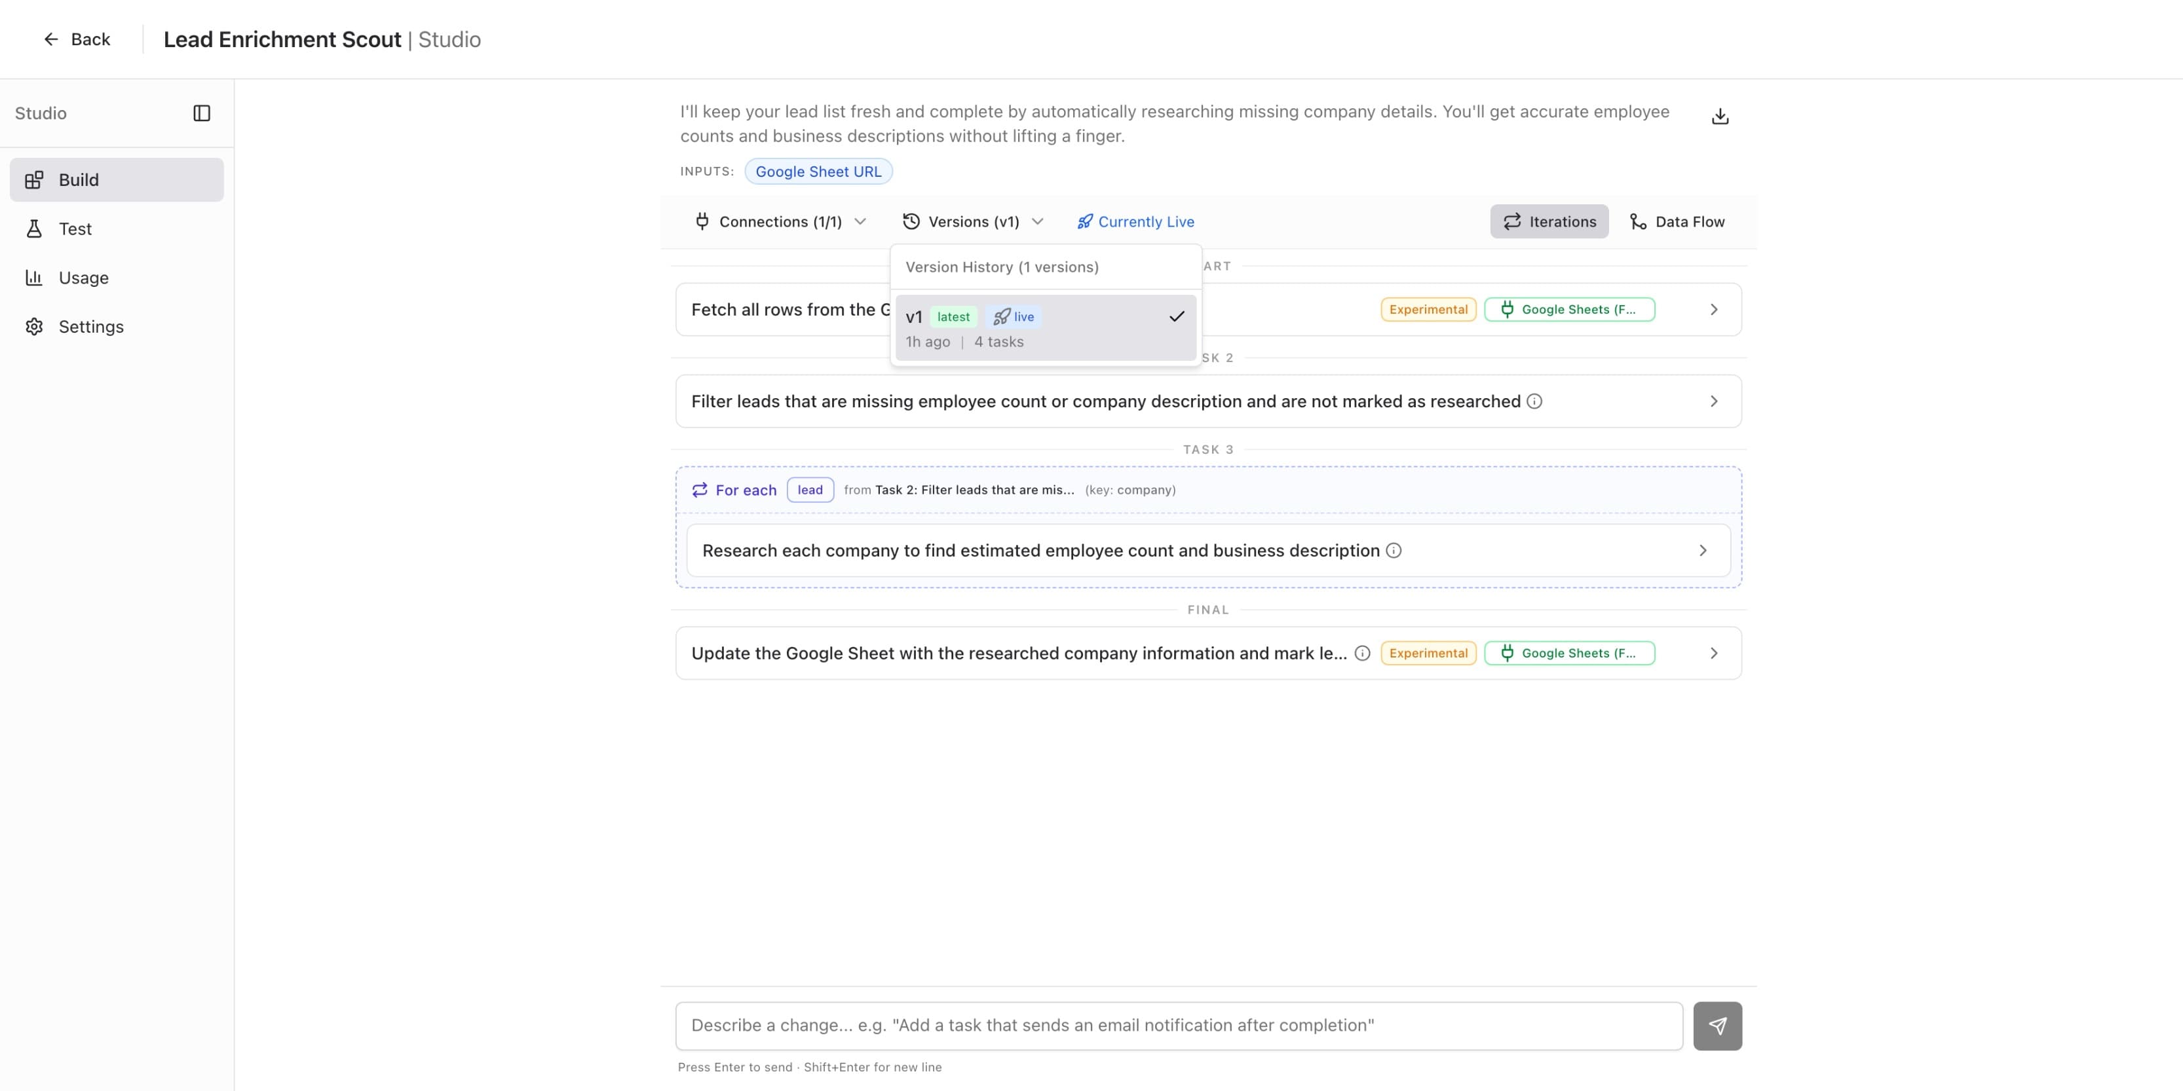The width and height of the screenshot is (2183, 1091).
Task: Click the Back arrow
Action: point(76,40)
